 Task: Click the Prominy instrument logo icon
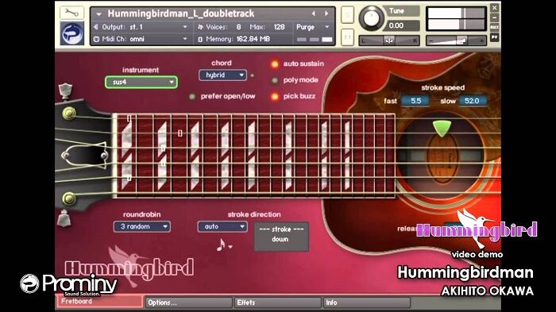point(72,33)
